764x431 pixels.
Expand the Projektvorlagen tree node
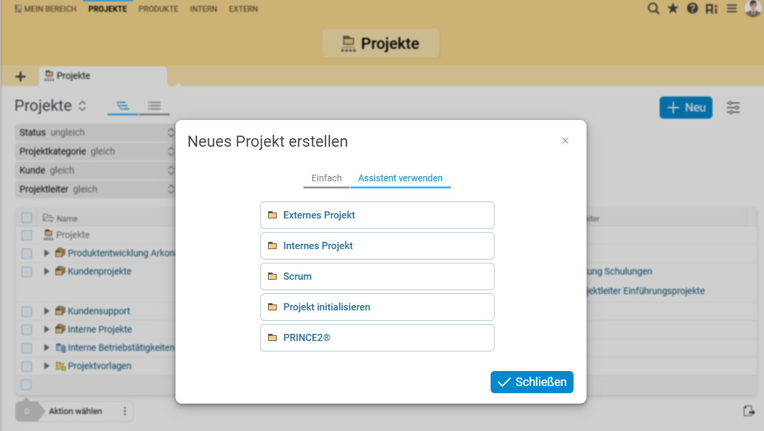pyautogui.click(x=46, y=366)
